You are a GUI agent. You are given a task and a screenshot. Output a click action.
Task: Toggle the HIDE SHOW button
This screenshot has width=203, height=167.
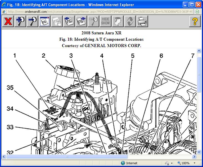[105, 21]
